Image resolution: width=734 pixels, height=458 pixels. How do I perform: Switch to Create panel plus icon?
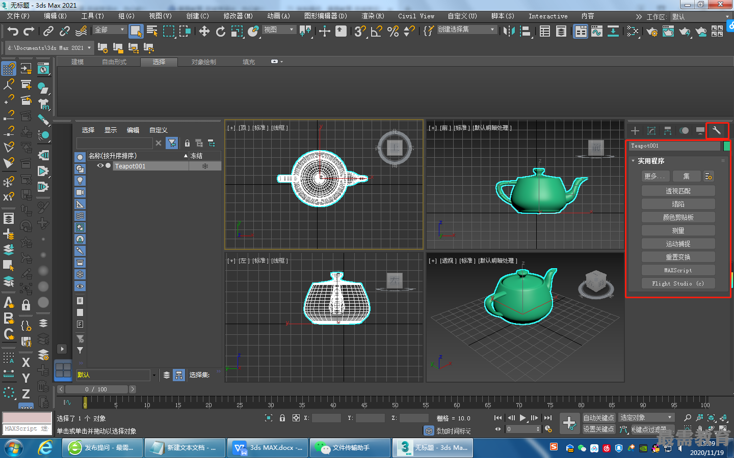coord(635,131)
